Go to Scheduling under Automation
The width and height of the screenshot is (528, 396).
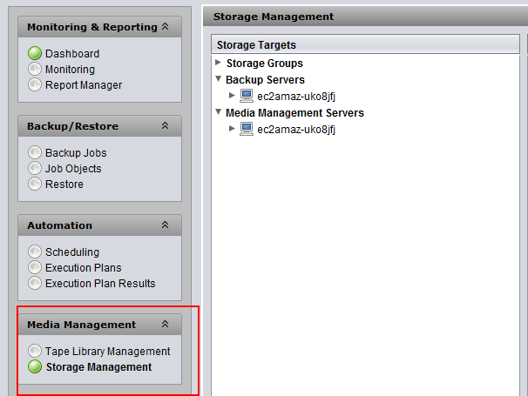[72, 252]
